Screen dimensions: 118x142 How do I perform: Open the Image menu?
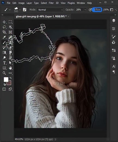[x=22, y=3]
